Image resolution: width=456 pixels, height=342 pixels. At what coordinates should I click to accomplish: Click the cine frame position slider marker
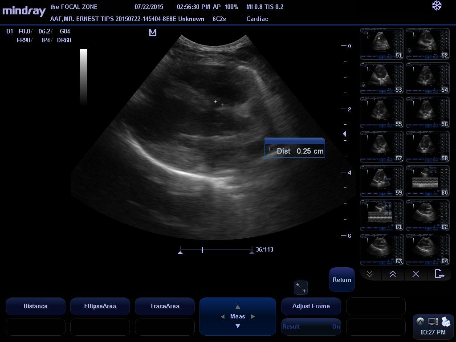[x=203, y=250]
